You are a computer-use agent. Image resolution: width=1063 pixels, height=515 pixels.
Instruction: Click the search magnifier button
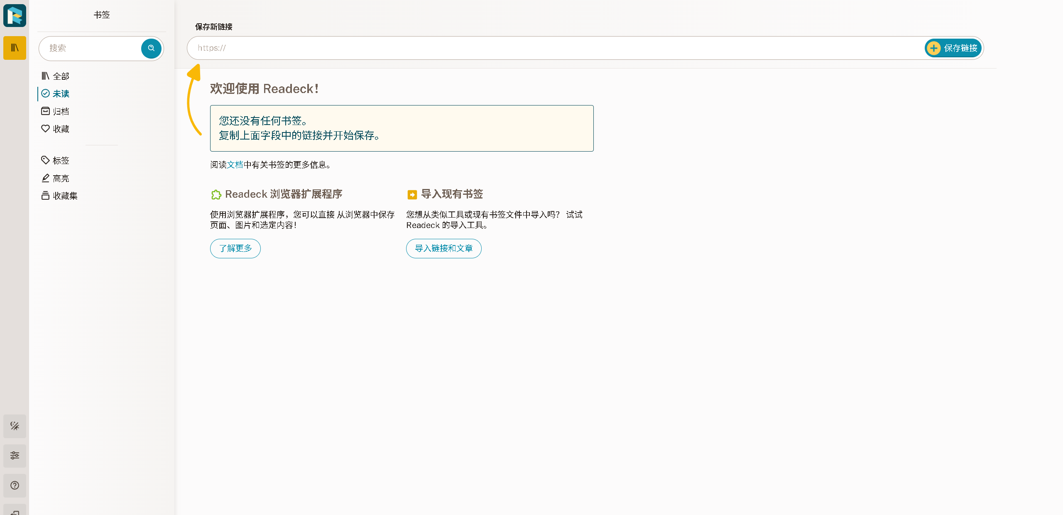coord(151,48)
